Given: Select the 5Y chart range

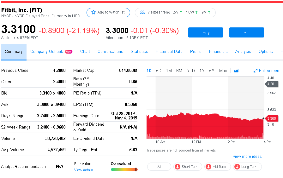Looking at the screenshot, I should pos(212,71).
